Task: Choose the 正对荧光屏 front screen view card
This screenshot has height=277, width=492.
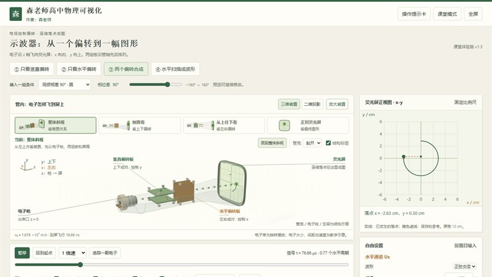Action: coord(308,126)
